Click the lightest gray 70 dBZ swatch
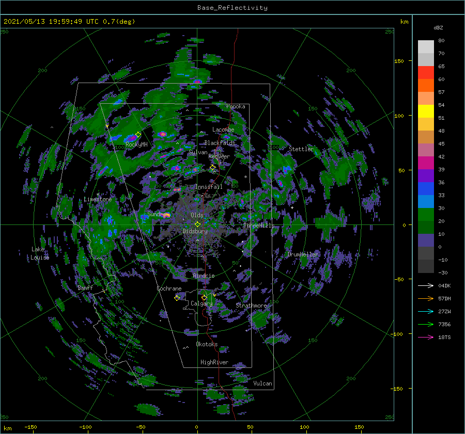The width and height of the screenshot is (465, 434). coord(426,47)
